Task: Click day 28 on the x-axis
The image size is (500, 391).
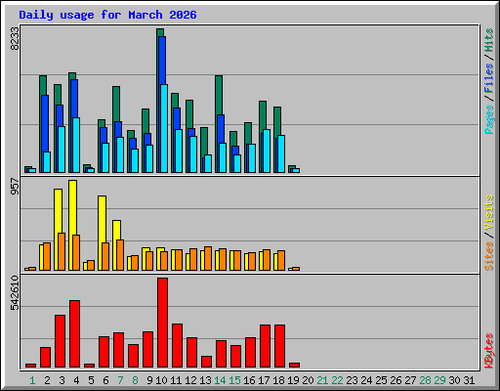Action: pos(425,380)
